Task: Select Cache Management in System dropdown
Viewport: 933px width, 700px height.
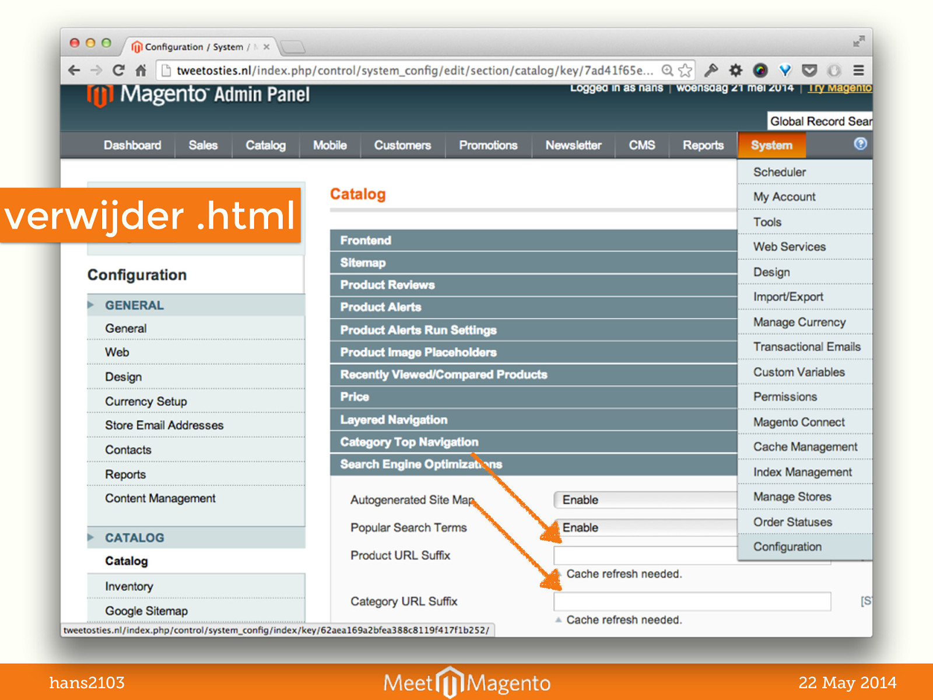Action: pos(805,447)
